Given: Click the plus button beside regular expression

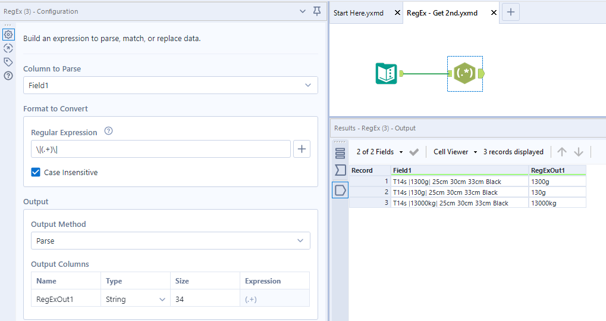Looking at the screenshot, I should coord(302,149).
